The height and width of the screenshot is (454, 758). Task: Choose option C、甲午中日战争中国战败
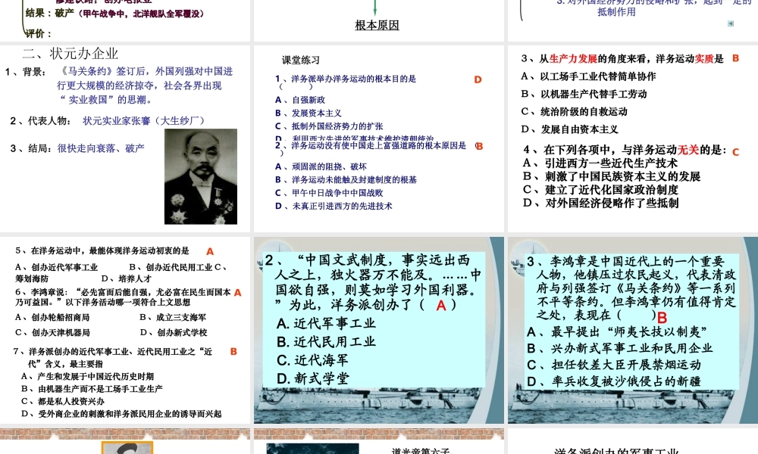pyautogui.click(x=329, y=192)
